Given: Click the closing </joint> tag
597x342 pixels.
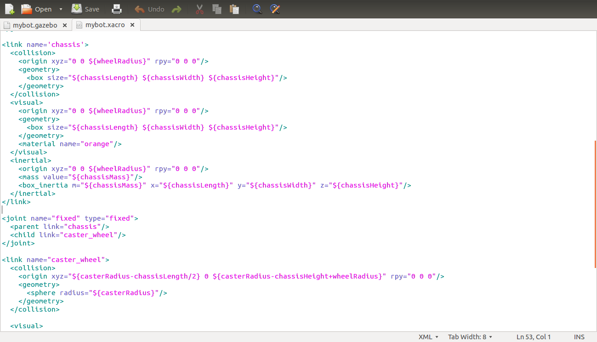Looking at the screenshot, I should (18, 243).
